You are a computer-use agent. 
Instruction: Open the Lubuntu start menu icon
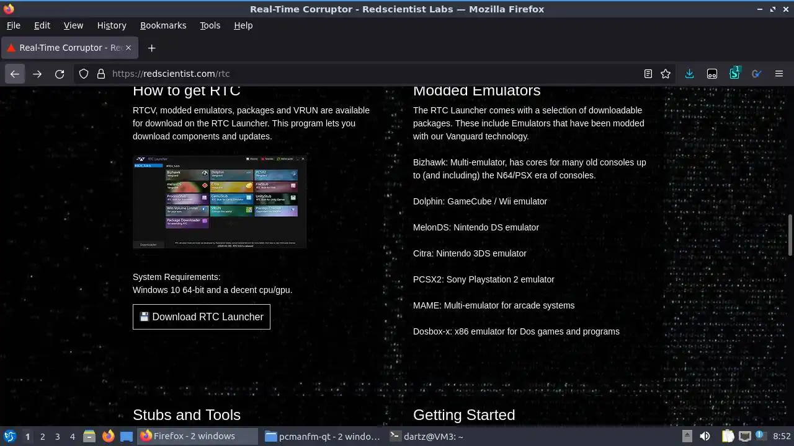point(10,436)
